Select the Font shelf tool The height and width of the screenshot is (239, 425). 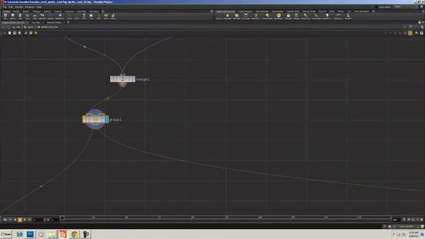point(84,16)
